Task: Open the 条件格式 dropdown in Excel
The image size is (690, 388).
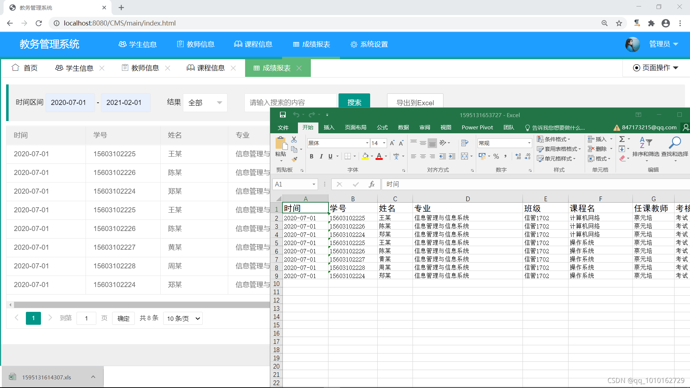Action: click(554, 139)
